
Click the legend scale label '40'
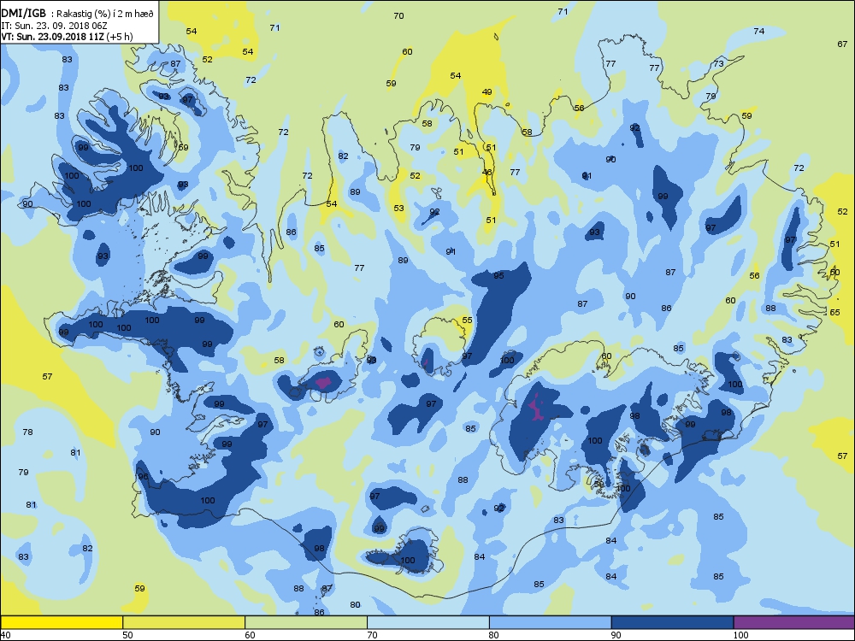5,635
